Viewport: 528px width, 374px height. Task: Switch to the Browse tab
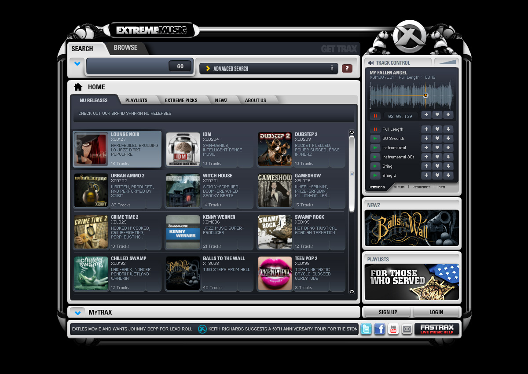point(125,48)
